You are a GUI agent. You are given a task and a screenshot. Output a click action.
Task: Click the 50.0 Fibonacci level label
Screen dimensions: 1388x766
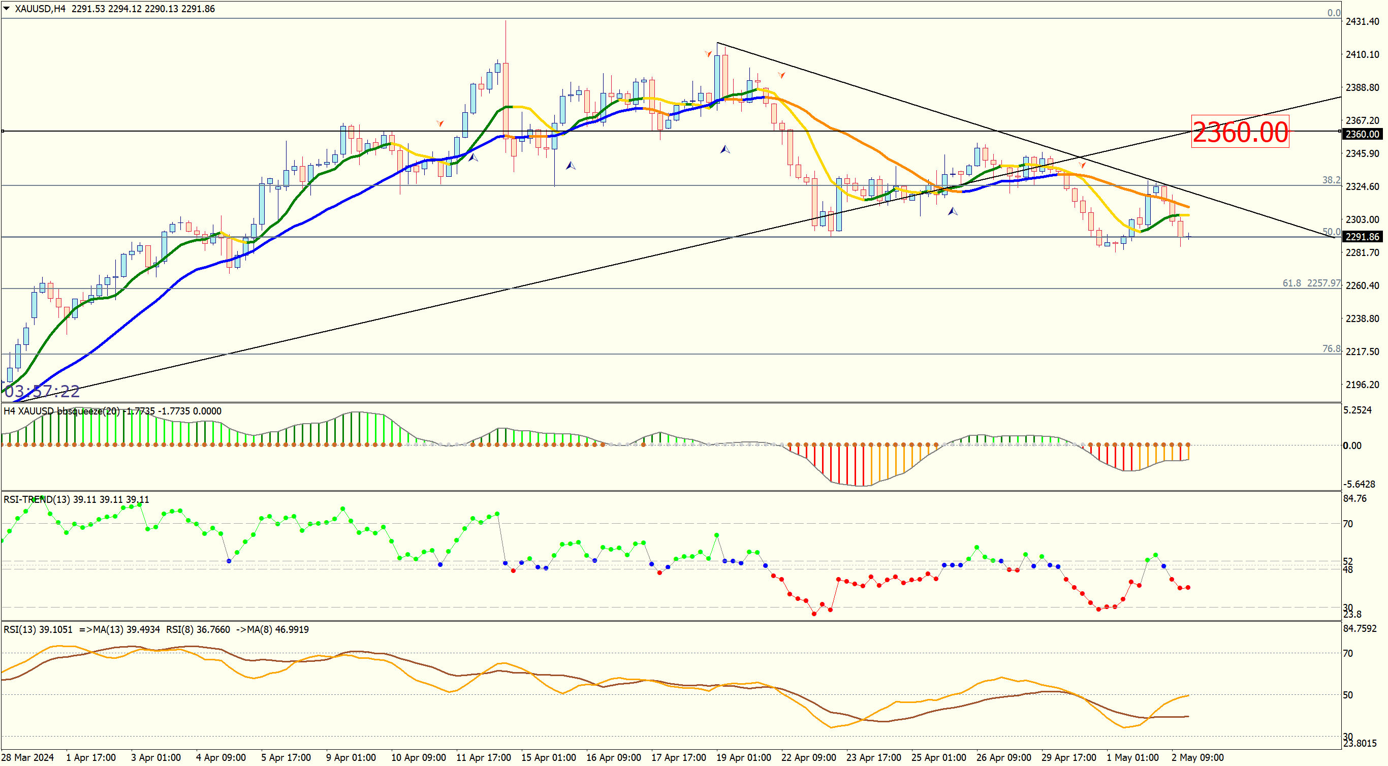click(x=1331, y=232)
